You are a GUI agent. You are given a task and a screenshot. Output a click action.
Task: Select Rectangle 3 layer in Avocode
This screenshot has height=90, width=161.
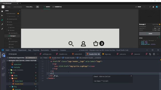click(12, 36)
